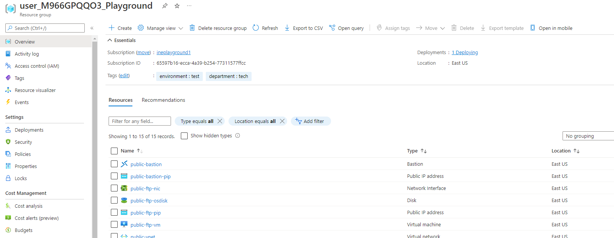Click Delete resource group trash icon
The height and width of the screenshot is (238, 614).
click(192, 28)
